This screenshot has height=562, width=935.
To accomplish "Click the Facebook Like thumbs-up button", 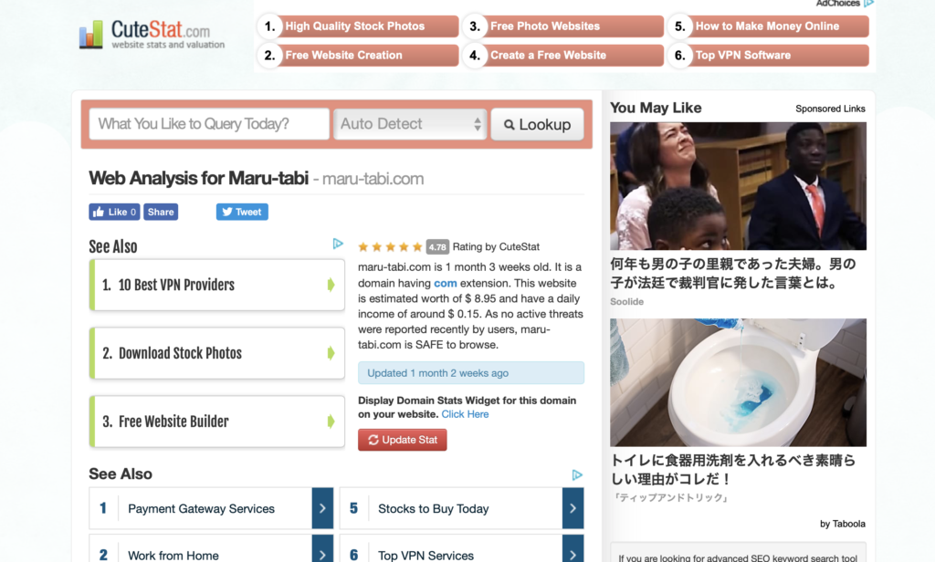I will point(114,212).
